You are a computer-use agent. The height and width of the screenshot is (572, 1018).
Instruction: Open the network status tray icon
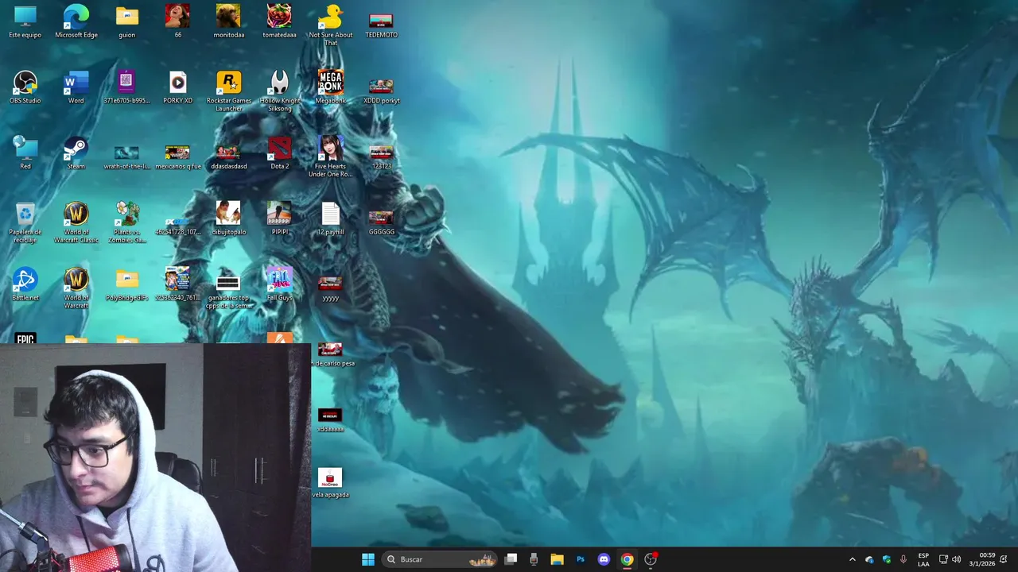[x=943, y=559]
